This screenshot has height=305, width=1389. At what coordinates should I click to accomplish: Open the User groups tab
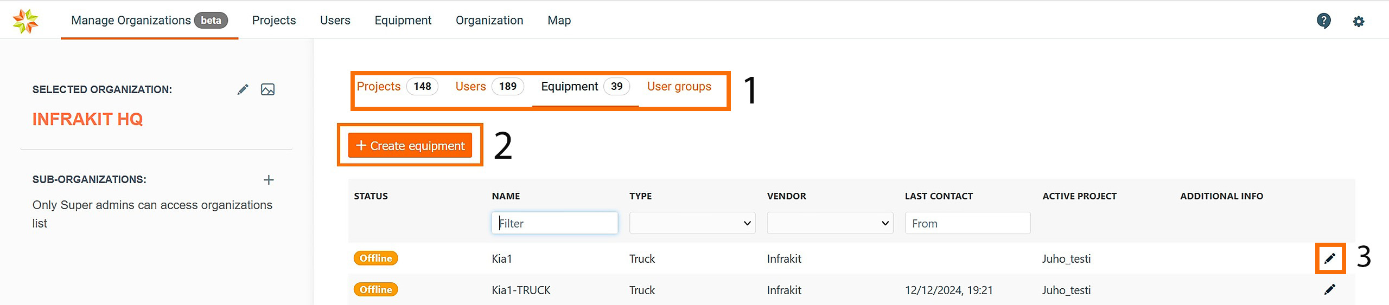679,87
